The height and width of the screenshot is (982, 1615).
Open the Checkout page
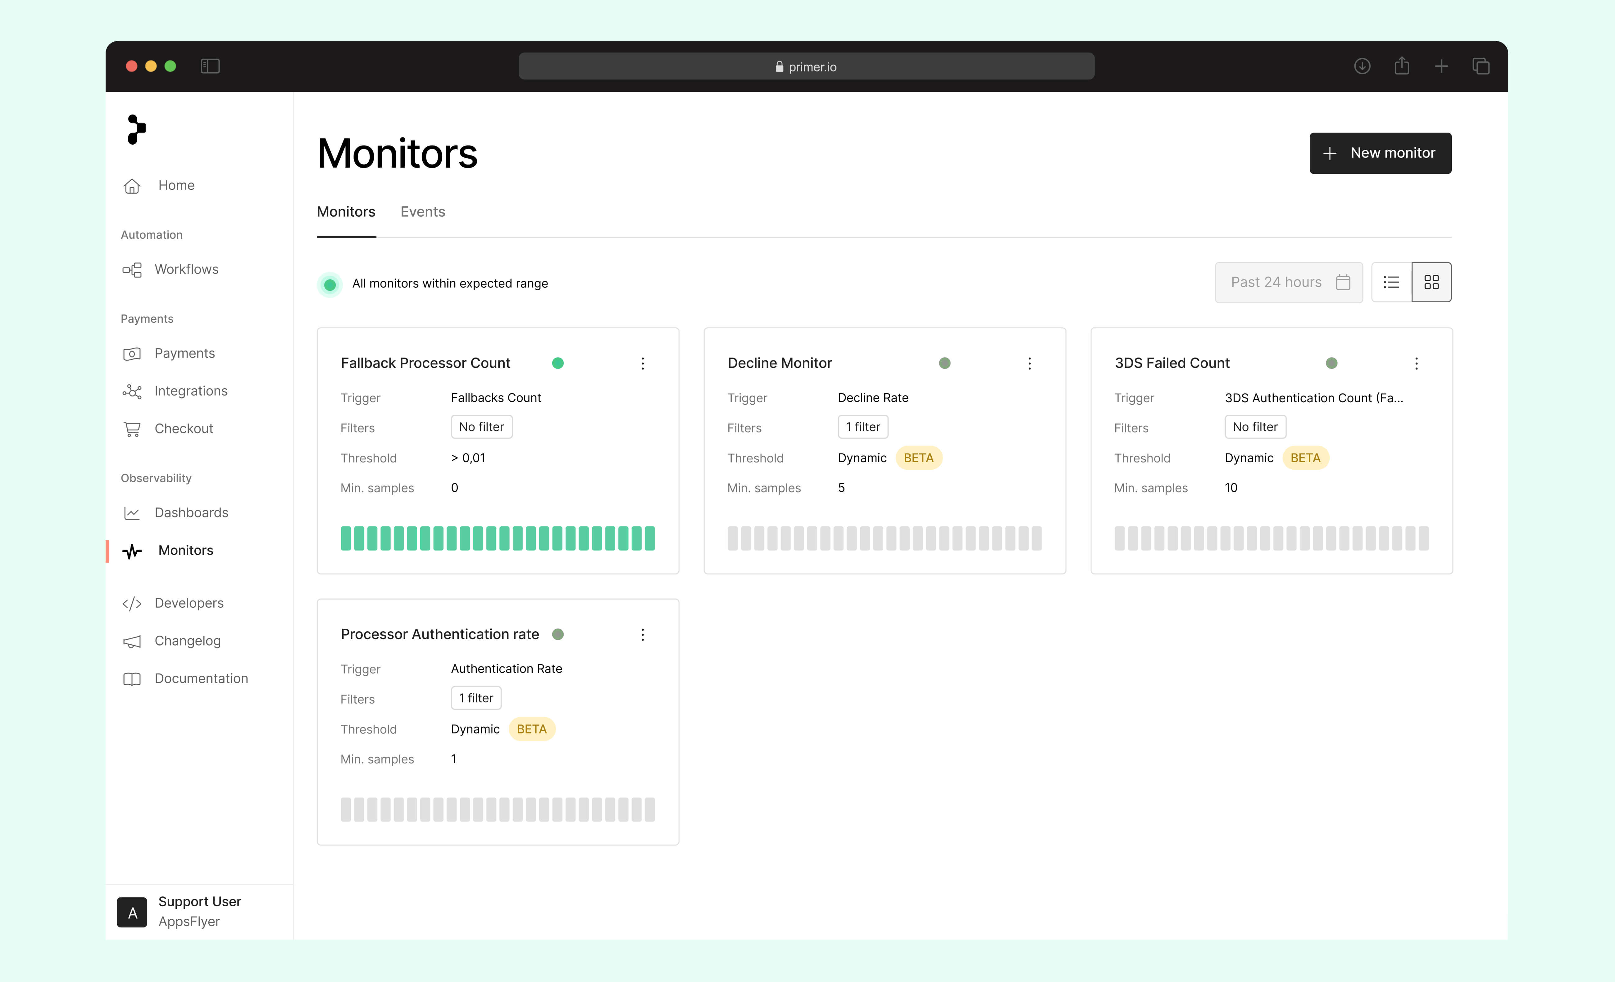pos(184,428)
